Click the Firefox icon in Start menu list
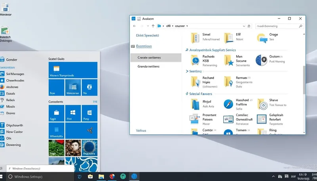 tap(2, 87)
